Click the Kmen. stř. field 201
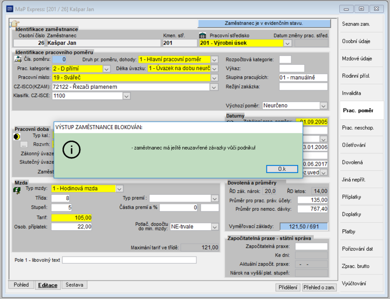The image size is (390, 299). [x=180, y=43]
